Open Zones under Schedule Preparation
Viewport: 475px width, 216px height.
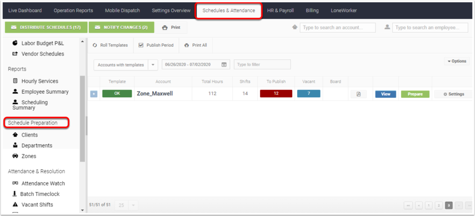click(28, 156)
